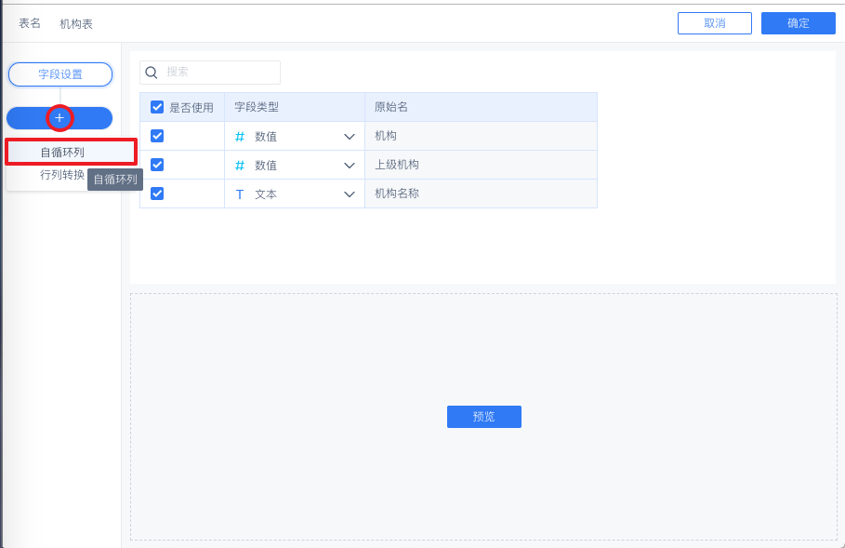Viewport: 845px width, 548px height.
Task: Disable the 机构名称 field checkbox
Action: 157,194
